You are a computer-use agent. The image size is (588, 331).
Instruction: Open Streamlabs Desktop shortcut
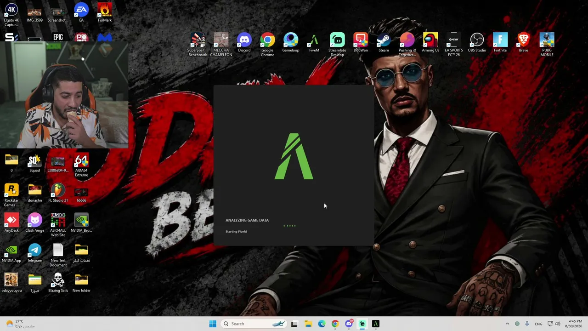pyautogui.click(x=337, y=45)
